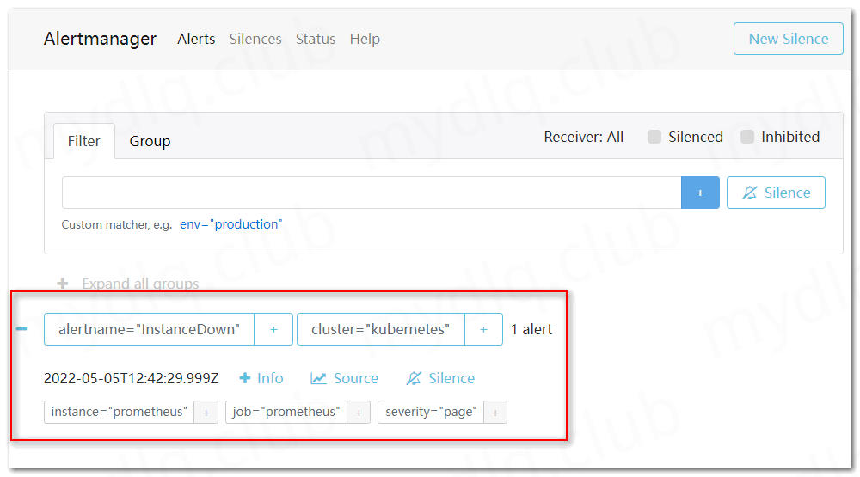Image resolution: width=860 pixels, height=477 pixels.
Task: Focus the custom matcher filter input
Action: click(x=372, y=193)
